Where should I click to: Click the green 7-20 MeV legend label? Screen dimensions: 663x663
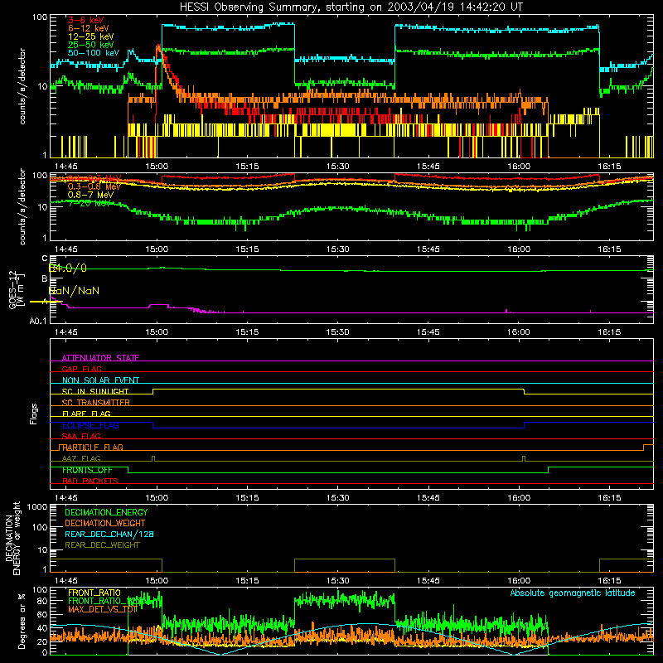(x=88, y=203)
